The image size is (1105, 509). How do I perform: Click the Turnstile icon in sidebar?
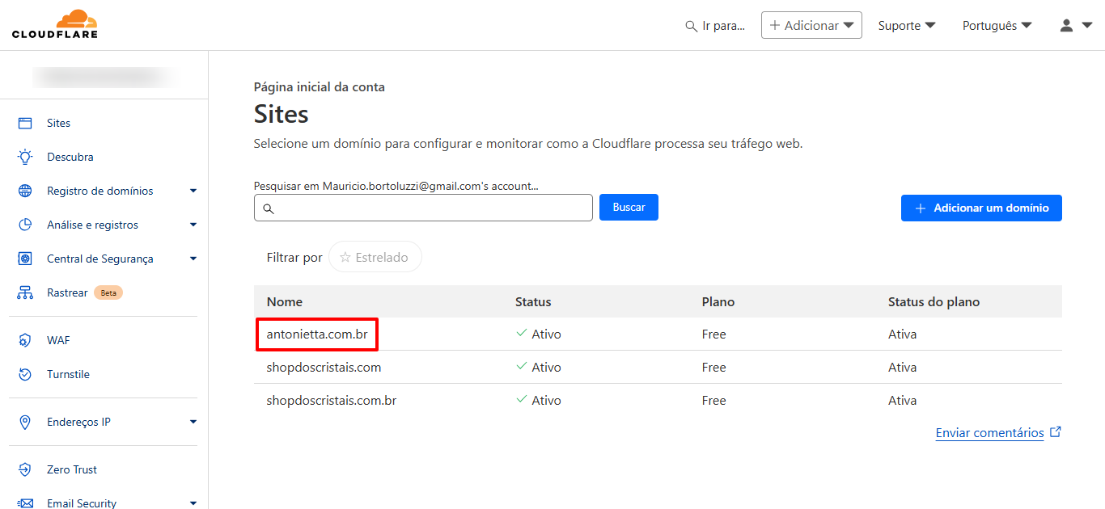click(25, 374)
